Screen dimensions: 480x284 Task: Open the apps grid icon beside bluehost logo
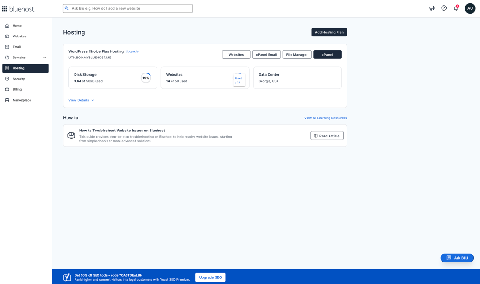pos(5,9)
